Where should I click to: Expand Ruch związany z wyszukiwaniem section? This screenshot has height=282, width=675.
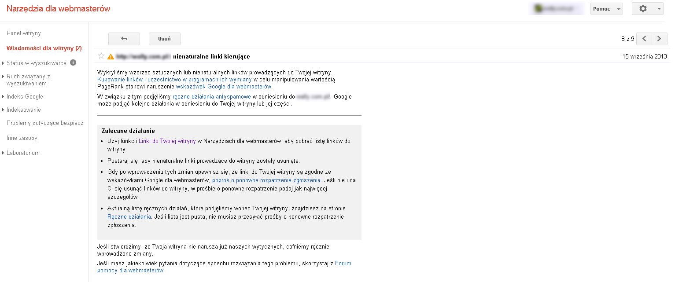[4, 77]
